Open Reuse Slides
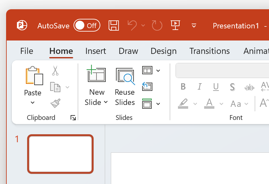 (x=125, y=77)
